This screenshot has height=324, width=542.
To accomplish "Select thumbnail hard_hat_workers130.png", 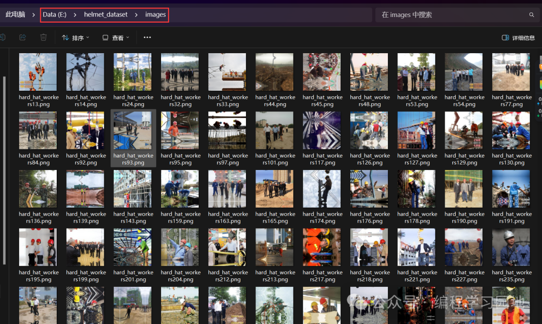I will click(511, 130).
